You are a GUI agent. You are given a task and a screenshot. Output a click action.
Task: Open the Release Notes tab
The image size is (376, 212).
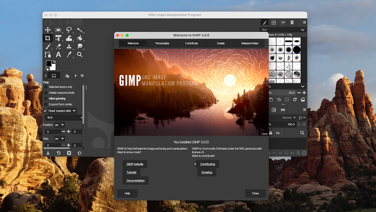[x=250, y=43]
